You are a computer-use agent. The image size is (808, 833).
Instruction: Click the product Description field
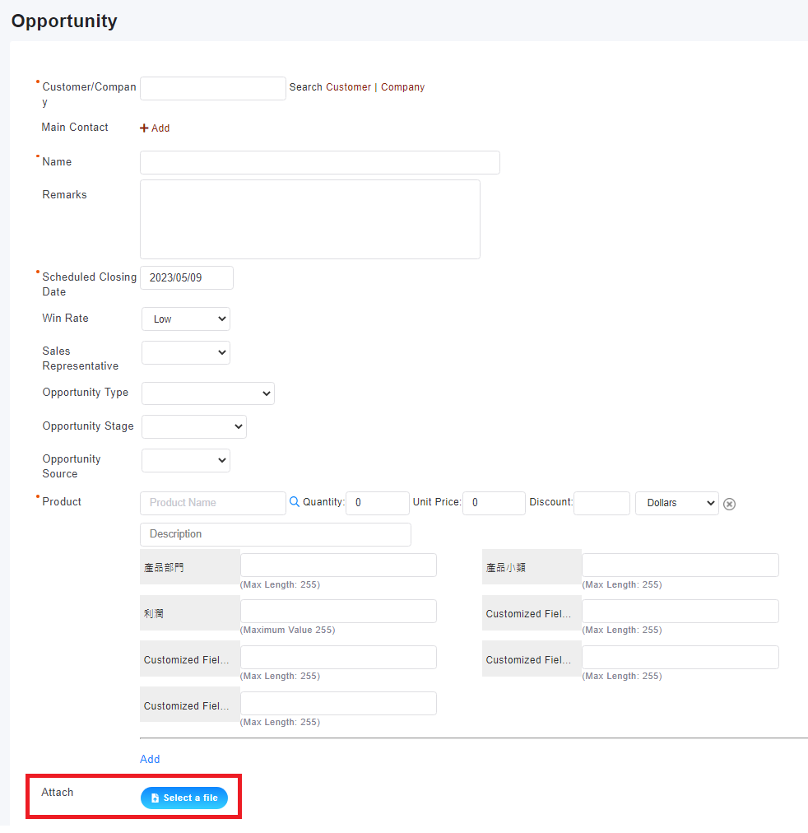[275, 534]
